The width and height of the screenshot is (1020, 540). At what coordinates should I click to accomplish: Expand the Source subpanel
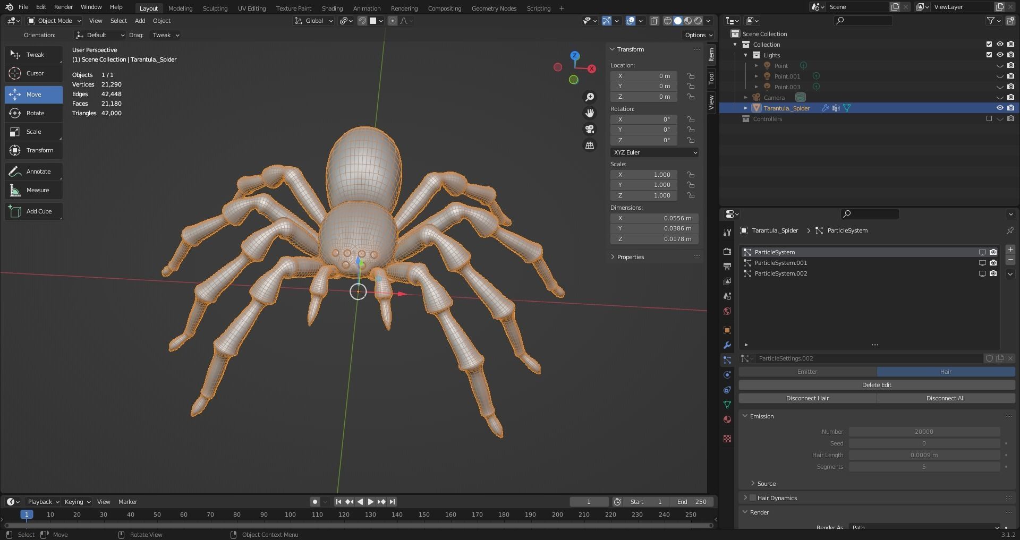point(766,484)
